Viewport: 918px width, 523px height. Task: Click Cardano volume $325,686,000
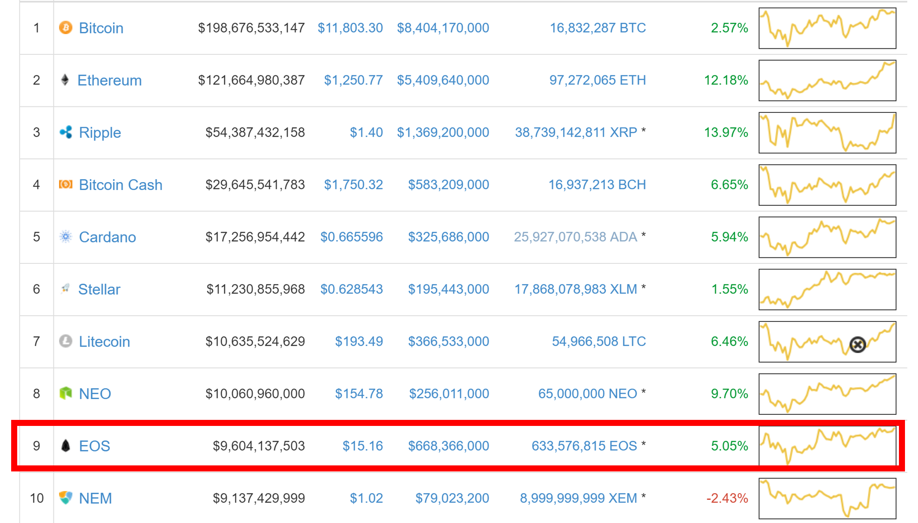448,237
